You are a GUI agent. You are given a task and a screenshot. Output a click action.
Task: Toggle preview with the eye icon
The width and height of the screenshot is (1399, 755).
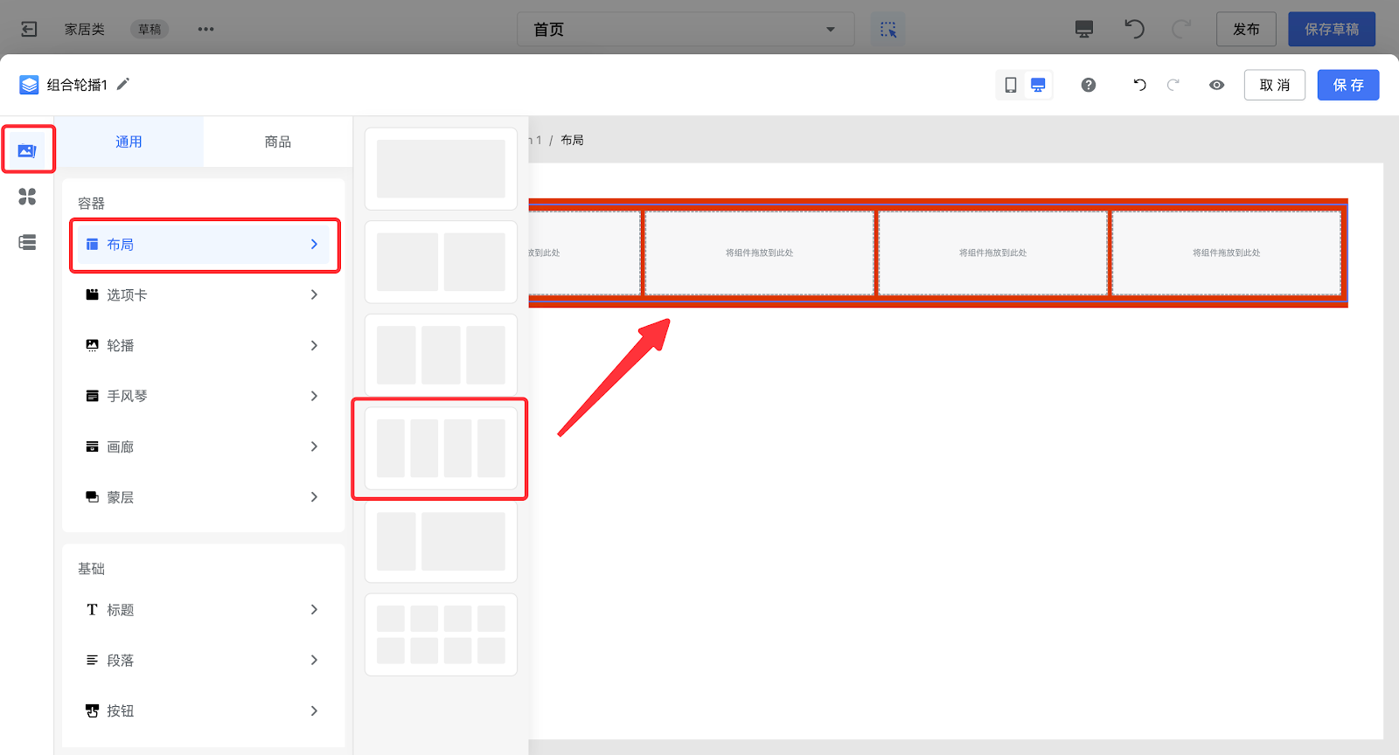coord(1216,85)
